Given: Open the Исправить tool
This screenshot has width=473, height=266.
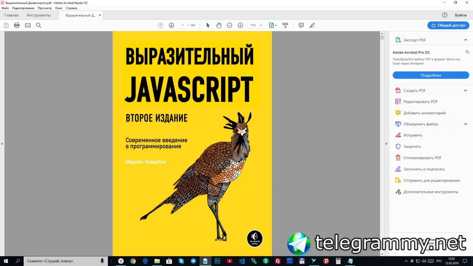Looking at the screenshot, I should (413, 135).
